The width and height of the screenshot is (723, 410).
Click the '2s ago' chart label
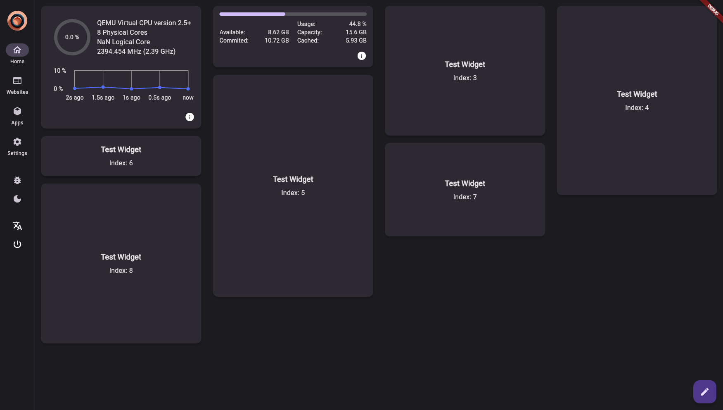pyautogui.click(x=75, y=98)
